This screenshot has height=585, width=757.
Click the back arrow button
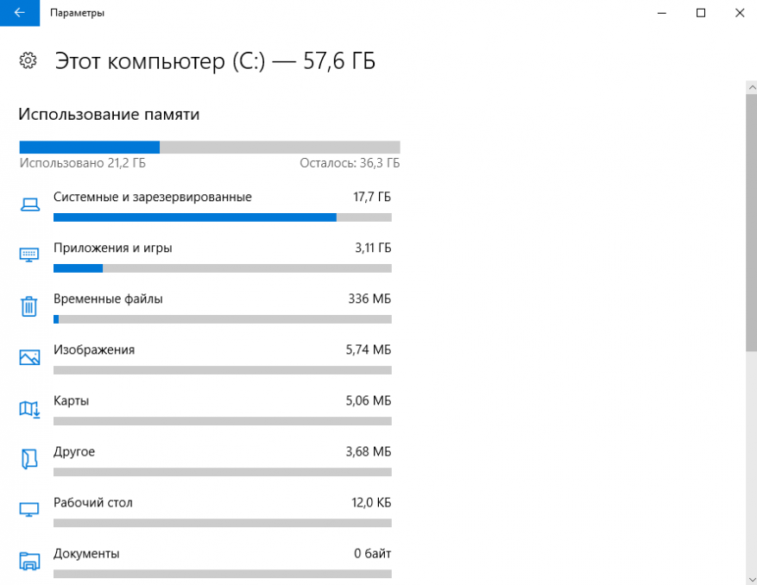point(19,13)
